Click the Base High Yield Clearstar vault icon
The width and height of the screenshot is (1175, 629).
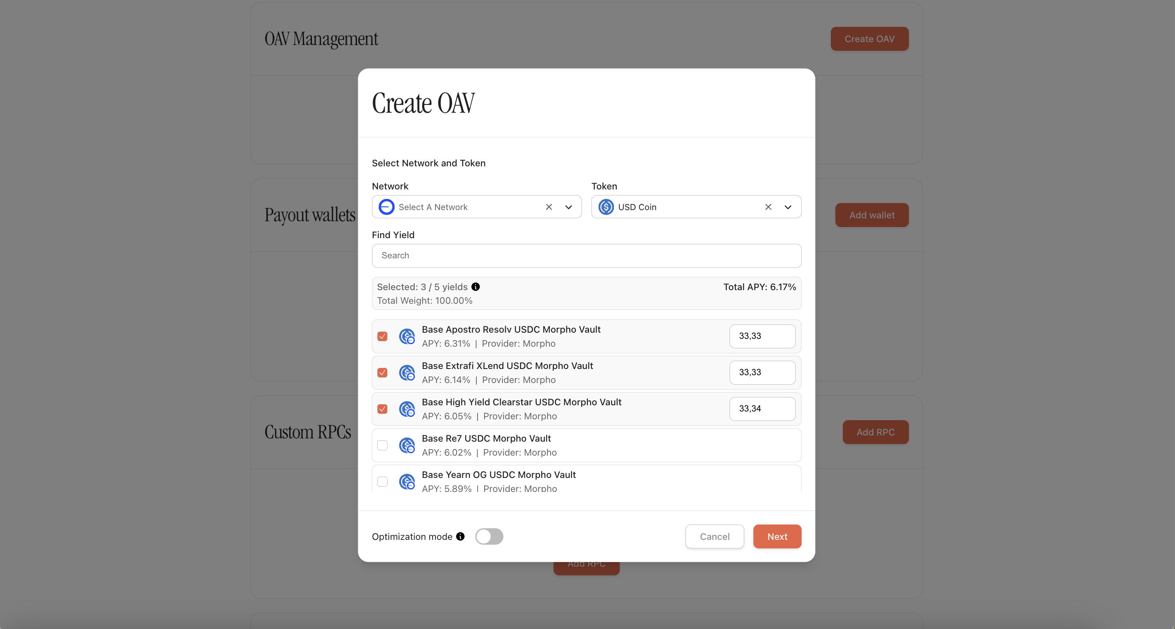click(x=407, y=409)
